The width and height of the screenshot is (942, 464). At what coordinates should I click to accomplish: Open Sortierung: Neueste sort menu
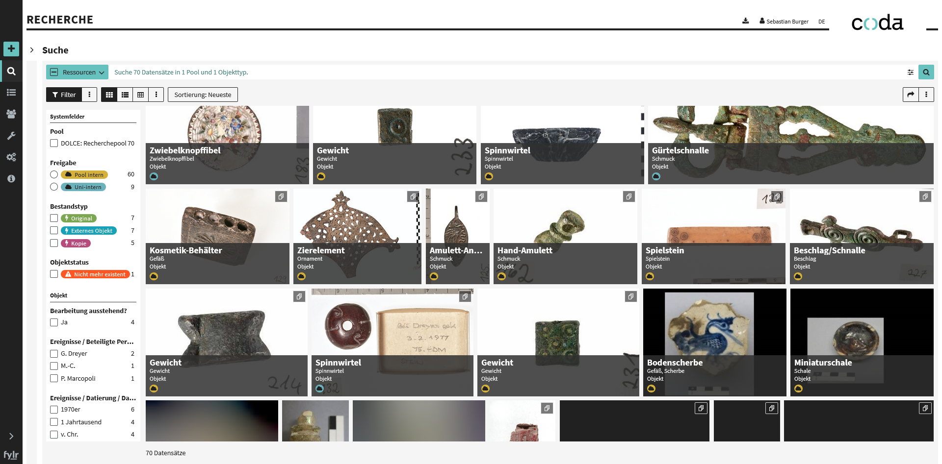click(203, 95)
